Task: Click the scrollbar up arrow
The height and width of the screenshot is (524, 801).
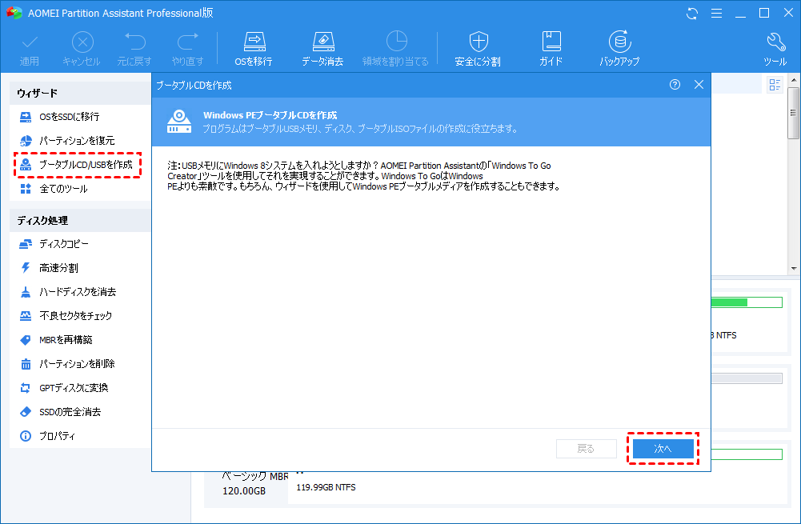Action: (793, 80)
